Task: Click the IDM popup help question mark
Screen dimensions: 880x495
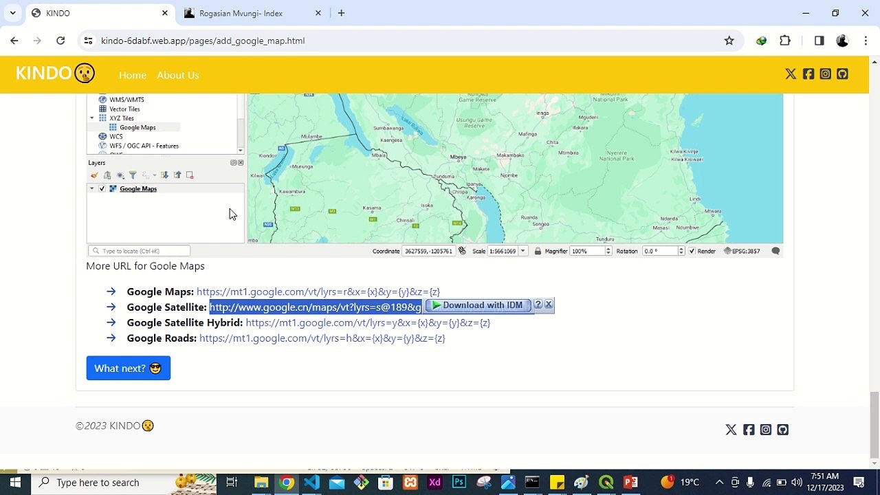Action: (x=538, y=305)
